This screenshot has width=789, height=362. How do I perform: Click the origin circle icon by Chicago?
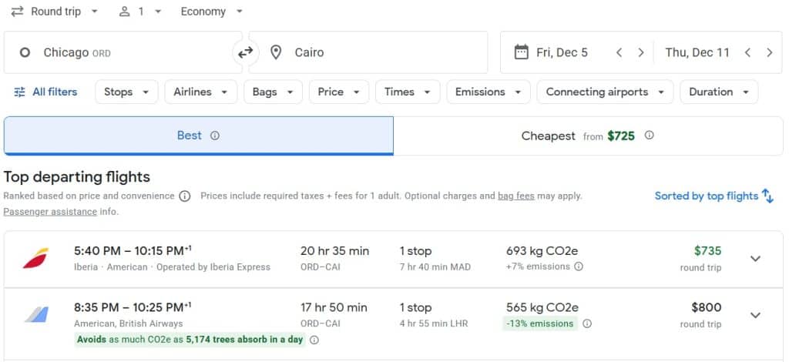25,52
